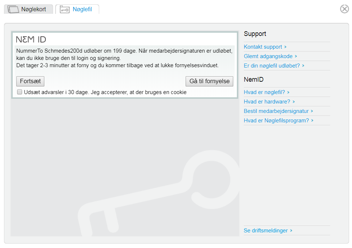
Task: Enable Udsæt advarsler i 30 dage checkbox
Action: pyautogui.click(x=20, y=92)
